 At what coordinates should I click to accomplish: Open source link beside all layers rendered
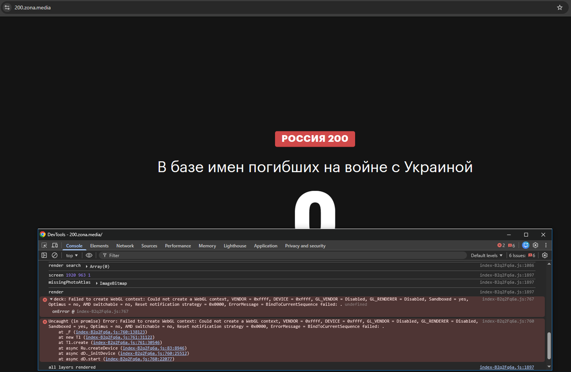(507, 367)
